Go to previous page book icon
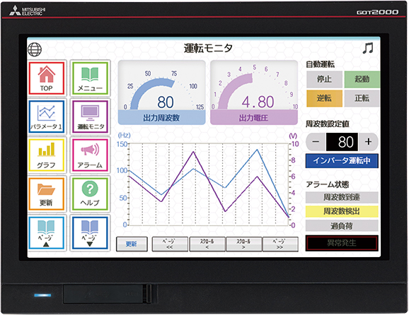Image resolution: width=409 pixels, height=315 pixels. [47, 233]
